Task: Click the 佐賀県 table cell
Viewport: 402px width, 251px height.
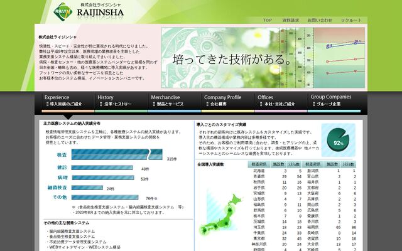Action: pos(313,238)
